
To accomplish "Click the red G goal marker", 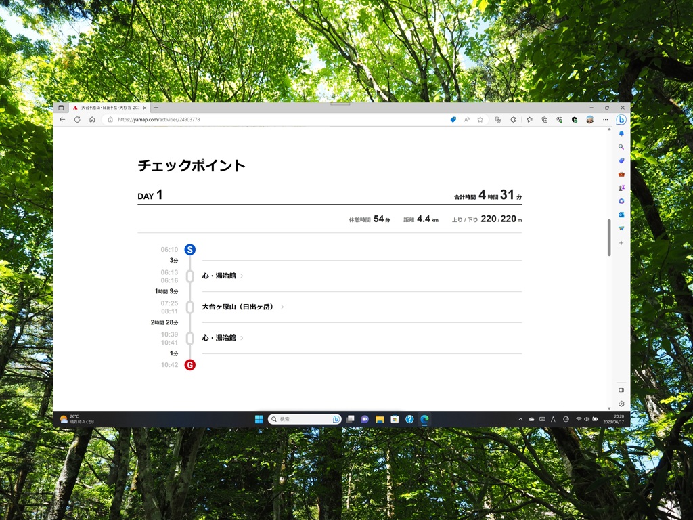I will tap(189, 365).
